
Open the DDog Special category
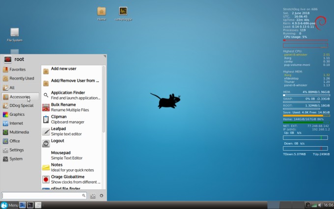(x=21, y=105)
